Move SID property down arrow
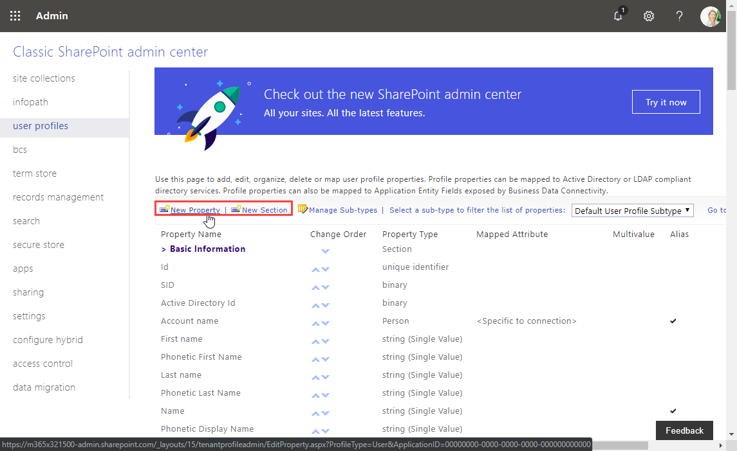This screenshot has height=451, width=737. coord(325,287)
